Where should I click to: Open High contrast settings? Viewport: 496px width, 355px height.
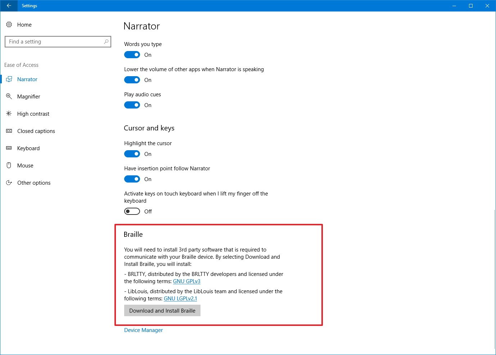tap(33, 114)
